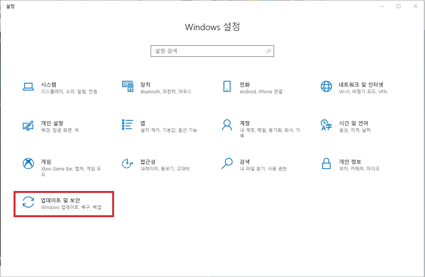Click the 전화 title text

[244, 84]
